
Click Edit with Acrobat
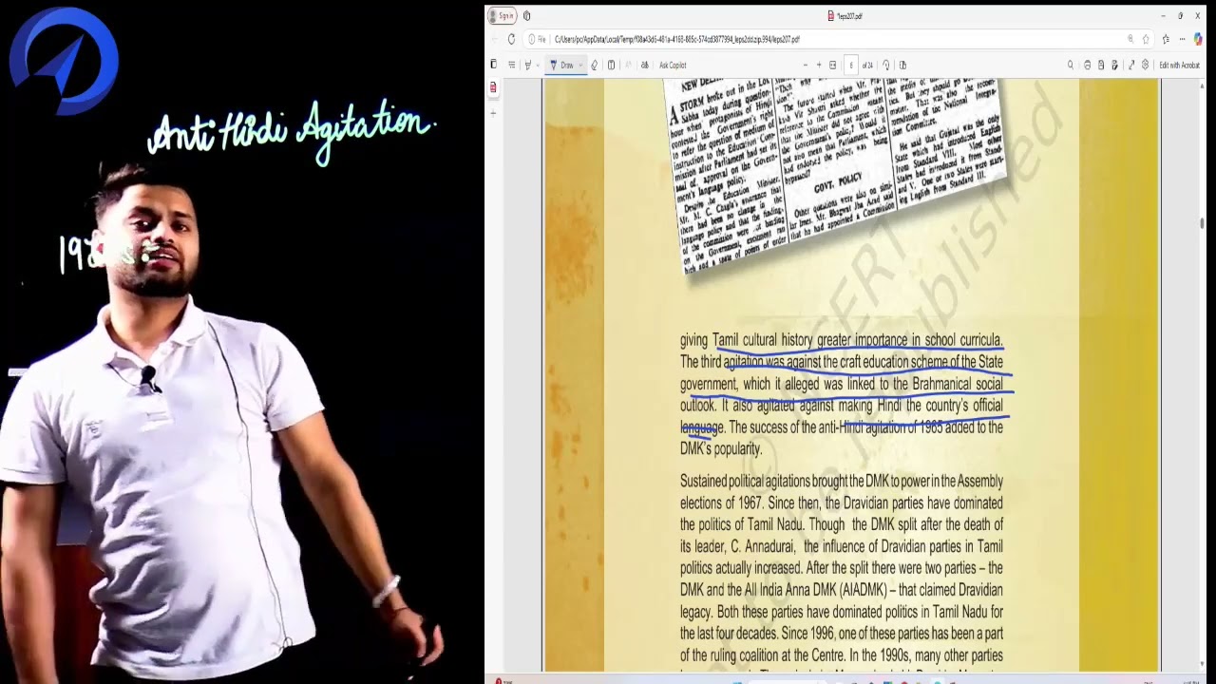click(1180, 65)
